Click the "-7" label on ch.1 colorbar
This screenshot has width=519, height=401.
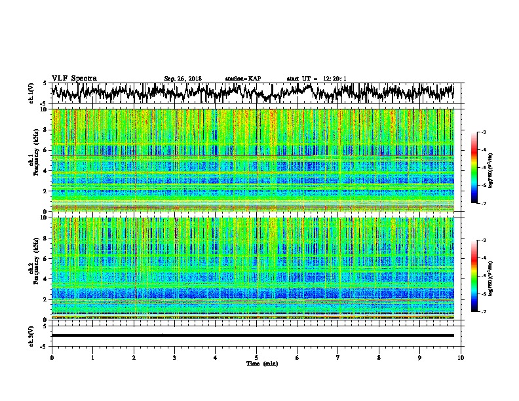tap(484, 204)
